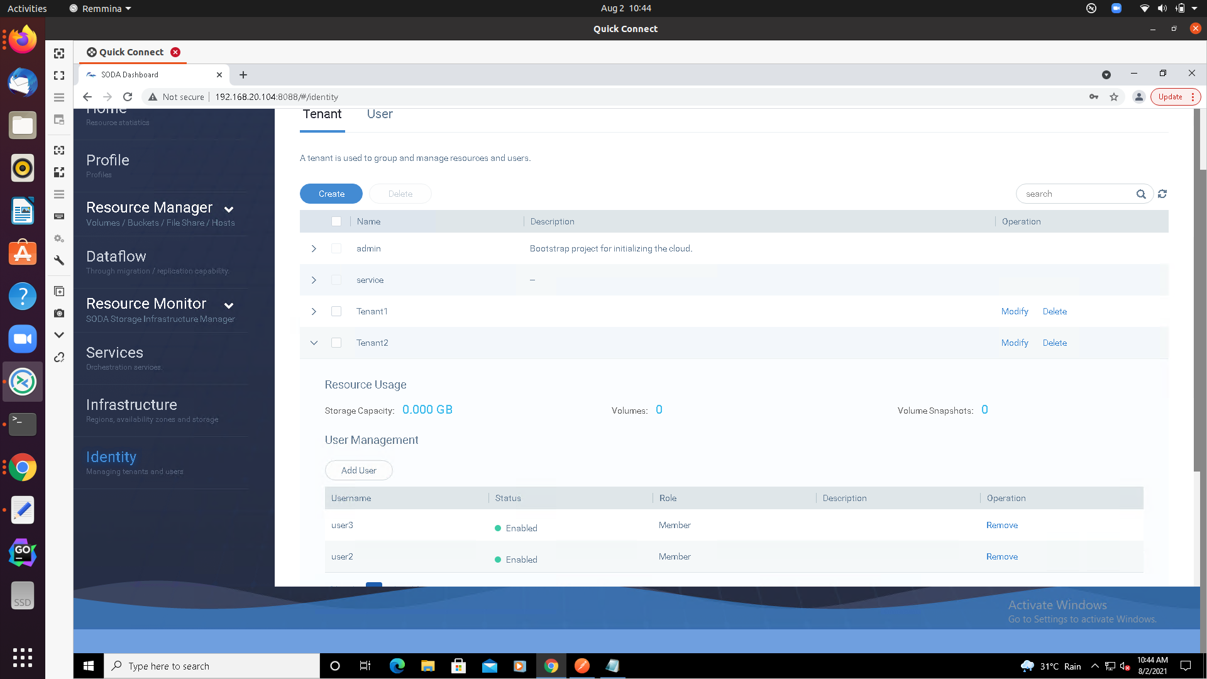Select the admin tenant checkbox
Screen dimensions: 1207x679
pos(336,248)
